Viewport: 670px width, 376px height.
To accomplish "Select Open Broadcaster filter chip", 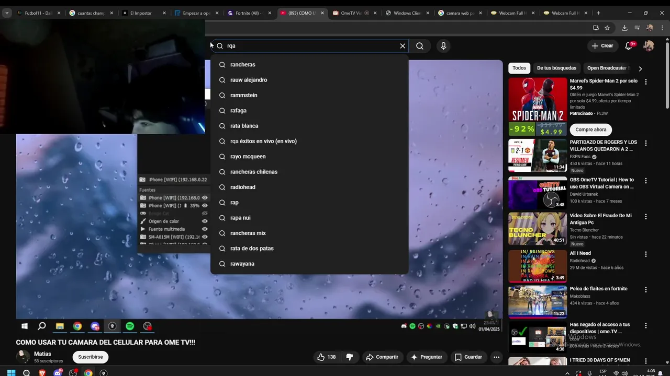I will click(607, 68).
